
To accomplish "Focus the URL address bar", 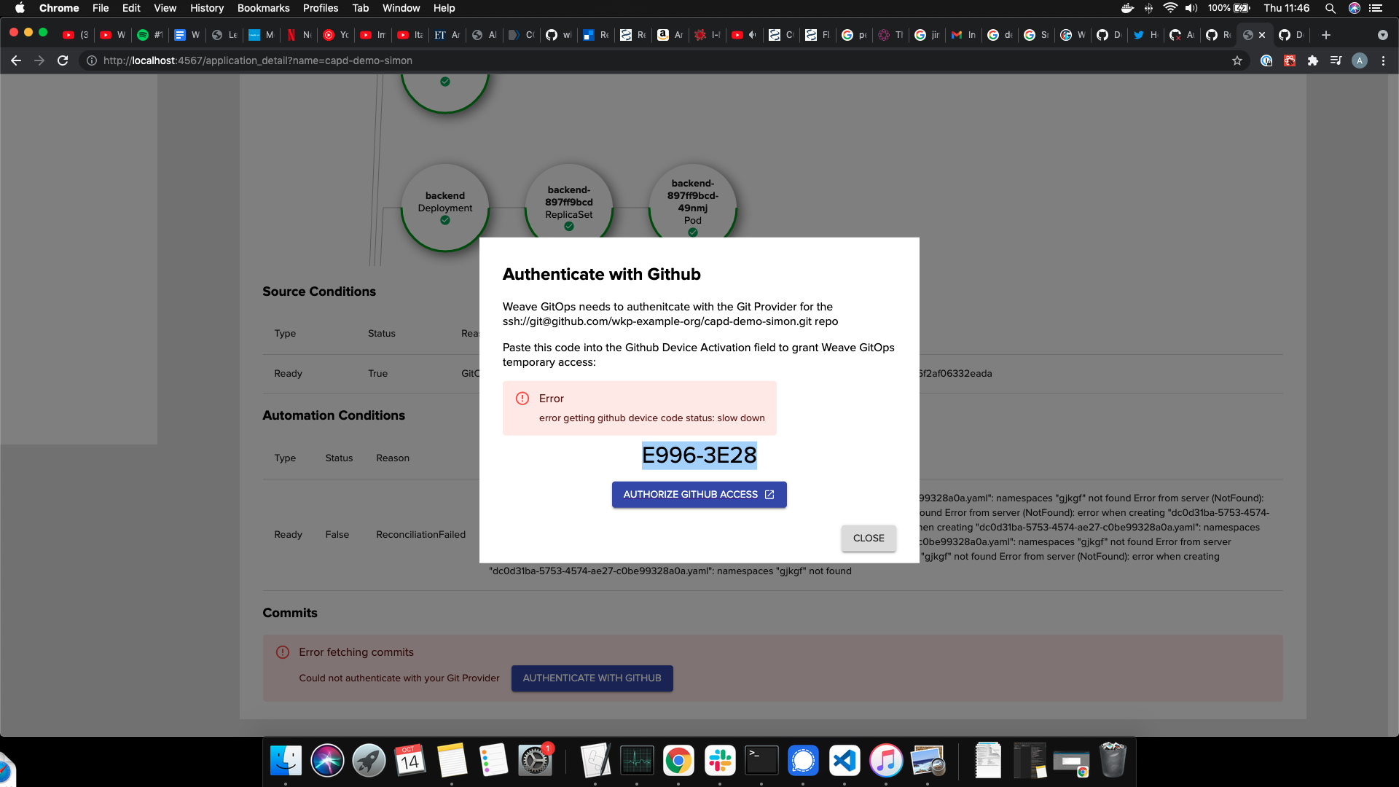I will 656,60.
